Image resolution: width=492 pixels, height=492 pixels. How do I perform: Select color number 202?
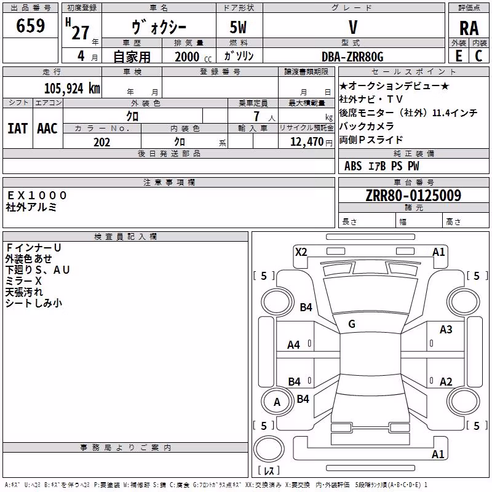click(x=102, y=142)
